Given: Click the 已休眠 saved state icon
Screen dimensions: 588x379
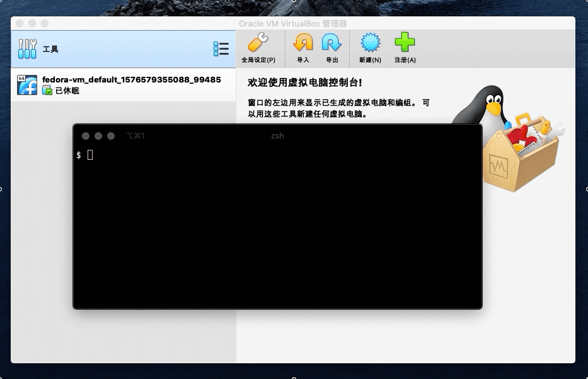Looking at the screenshot, I should coord(47,90).
